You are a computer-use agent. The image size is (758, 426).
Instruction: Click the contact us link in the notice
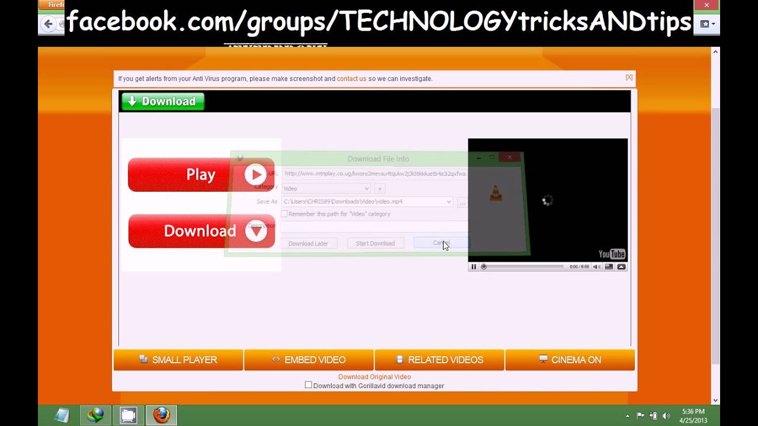click(x=352, y=79)
